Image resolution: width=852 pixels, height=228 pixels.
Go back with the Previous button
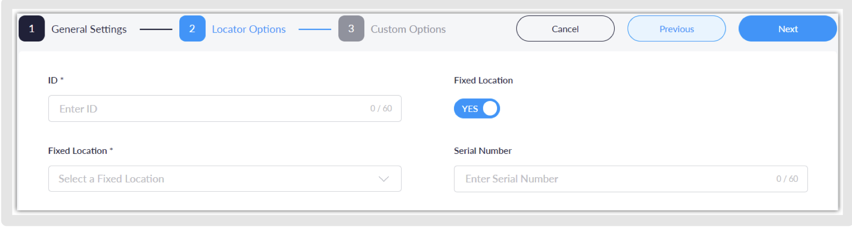pos(676,29)
